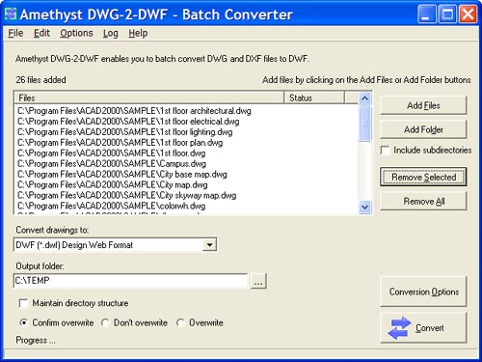482x362 pixels.
Task: Click the Convert button with arrows icon
Action: tap(423, 328)
